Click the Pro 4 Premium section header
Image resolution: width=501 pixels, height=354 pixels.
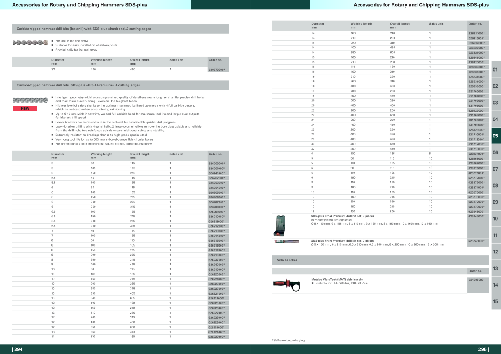[x=121, y=85]
